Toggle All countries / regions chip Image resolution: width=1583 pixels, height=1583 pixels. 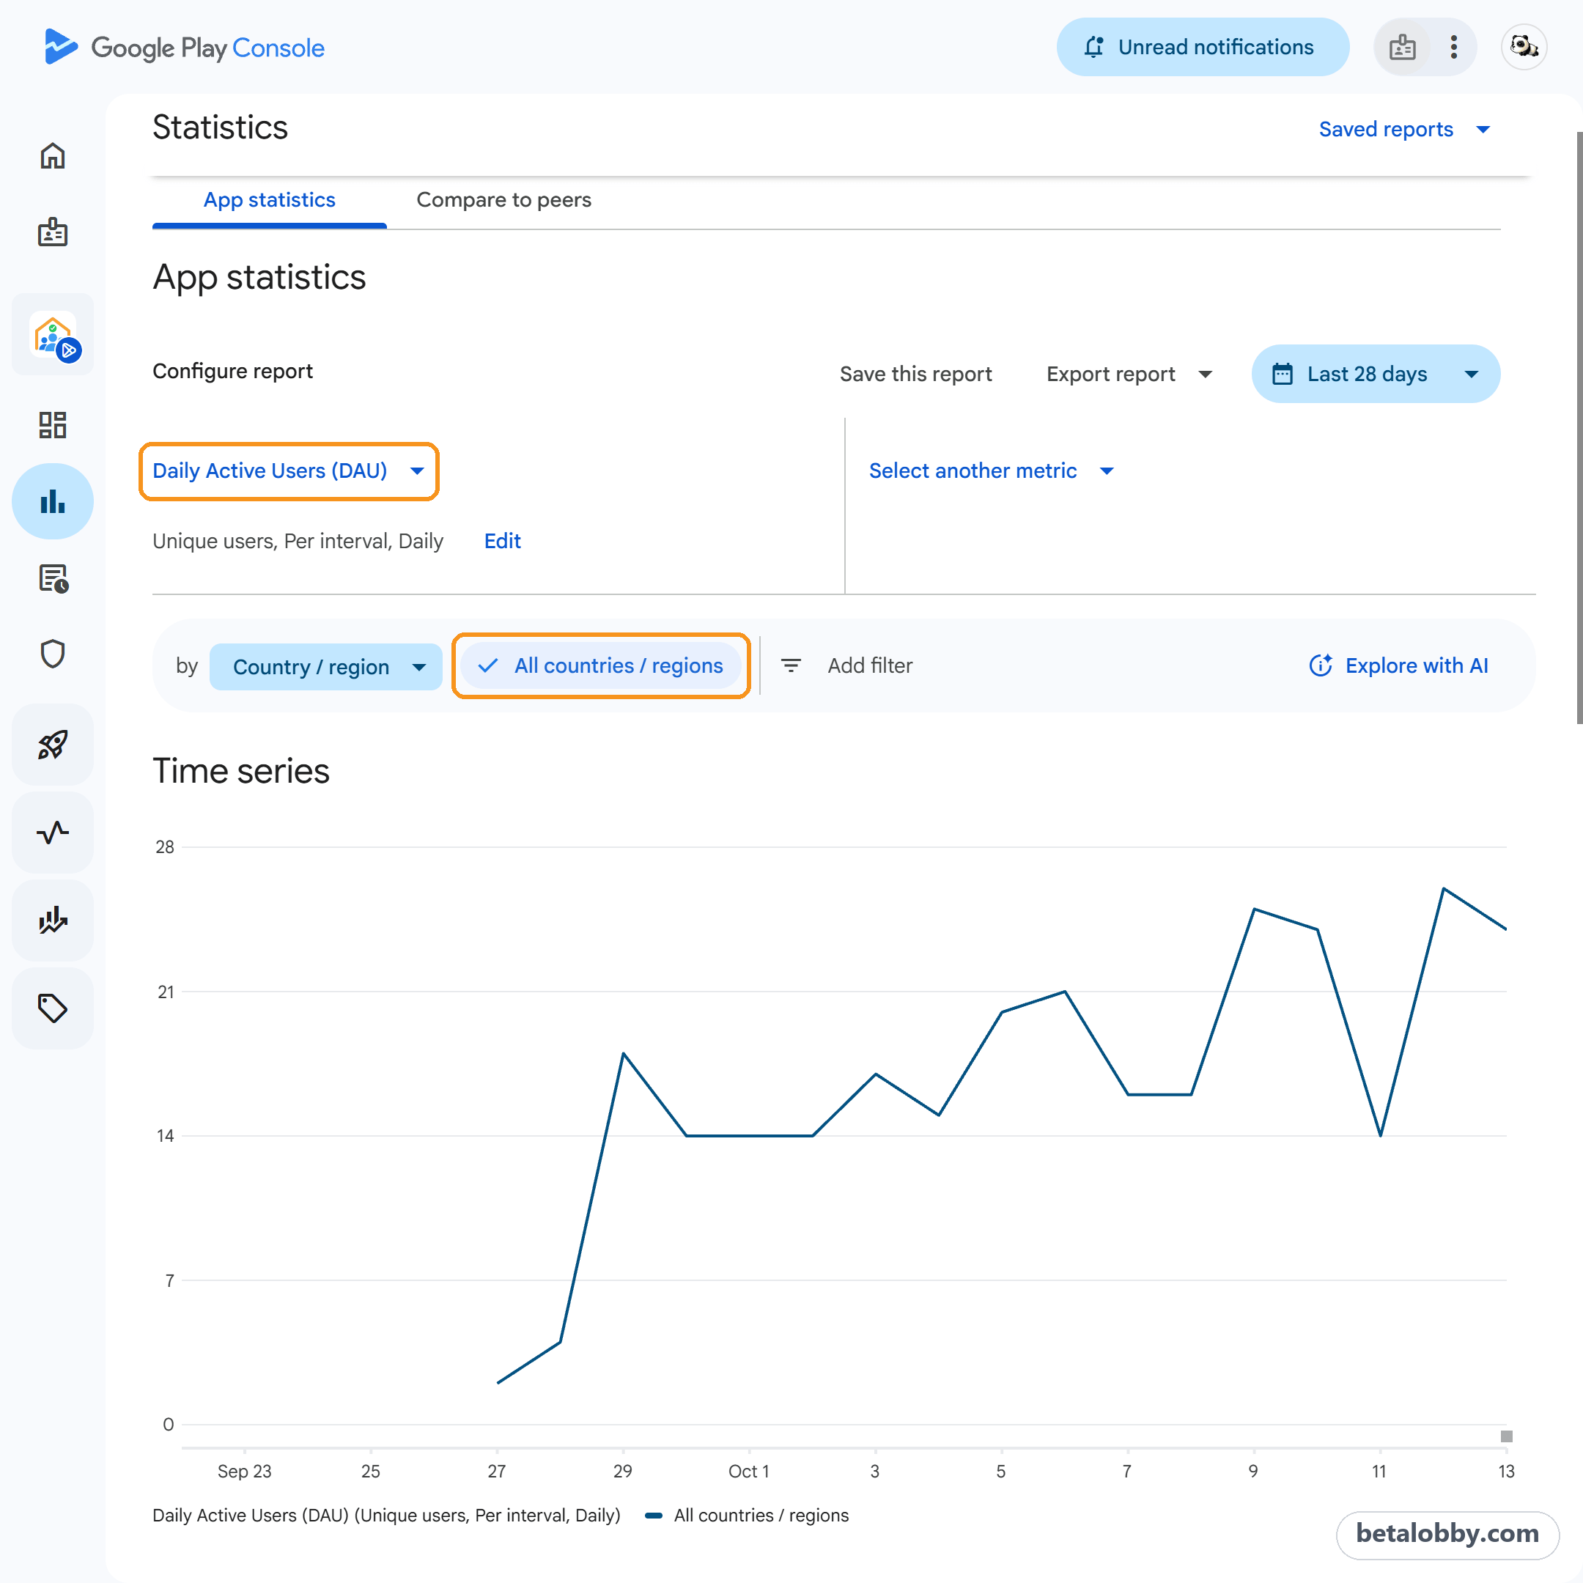tap(602, 665)
